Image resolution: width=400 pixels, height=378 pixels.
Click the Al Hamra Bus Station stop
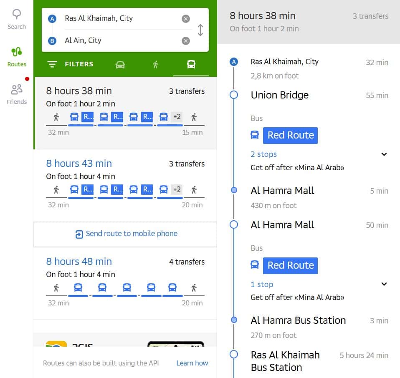click(298, 320)
